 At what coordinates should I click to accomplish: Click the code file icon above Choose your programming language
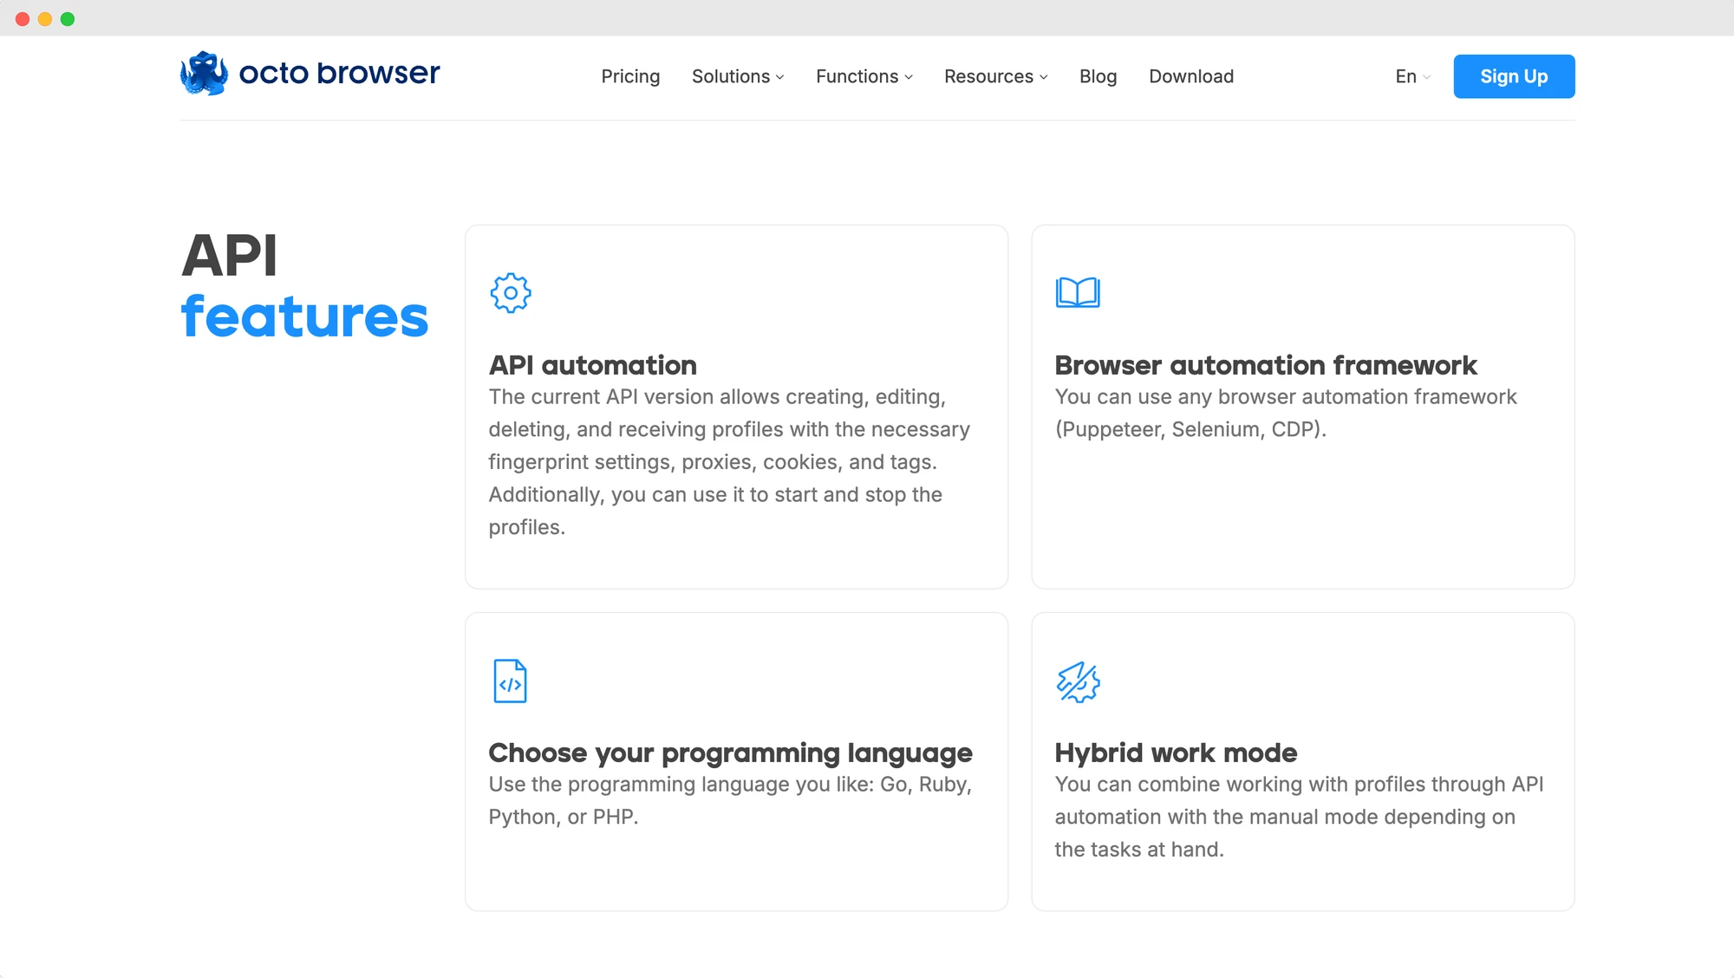point(510,681)
